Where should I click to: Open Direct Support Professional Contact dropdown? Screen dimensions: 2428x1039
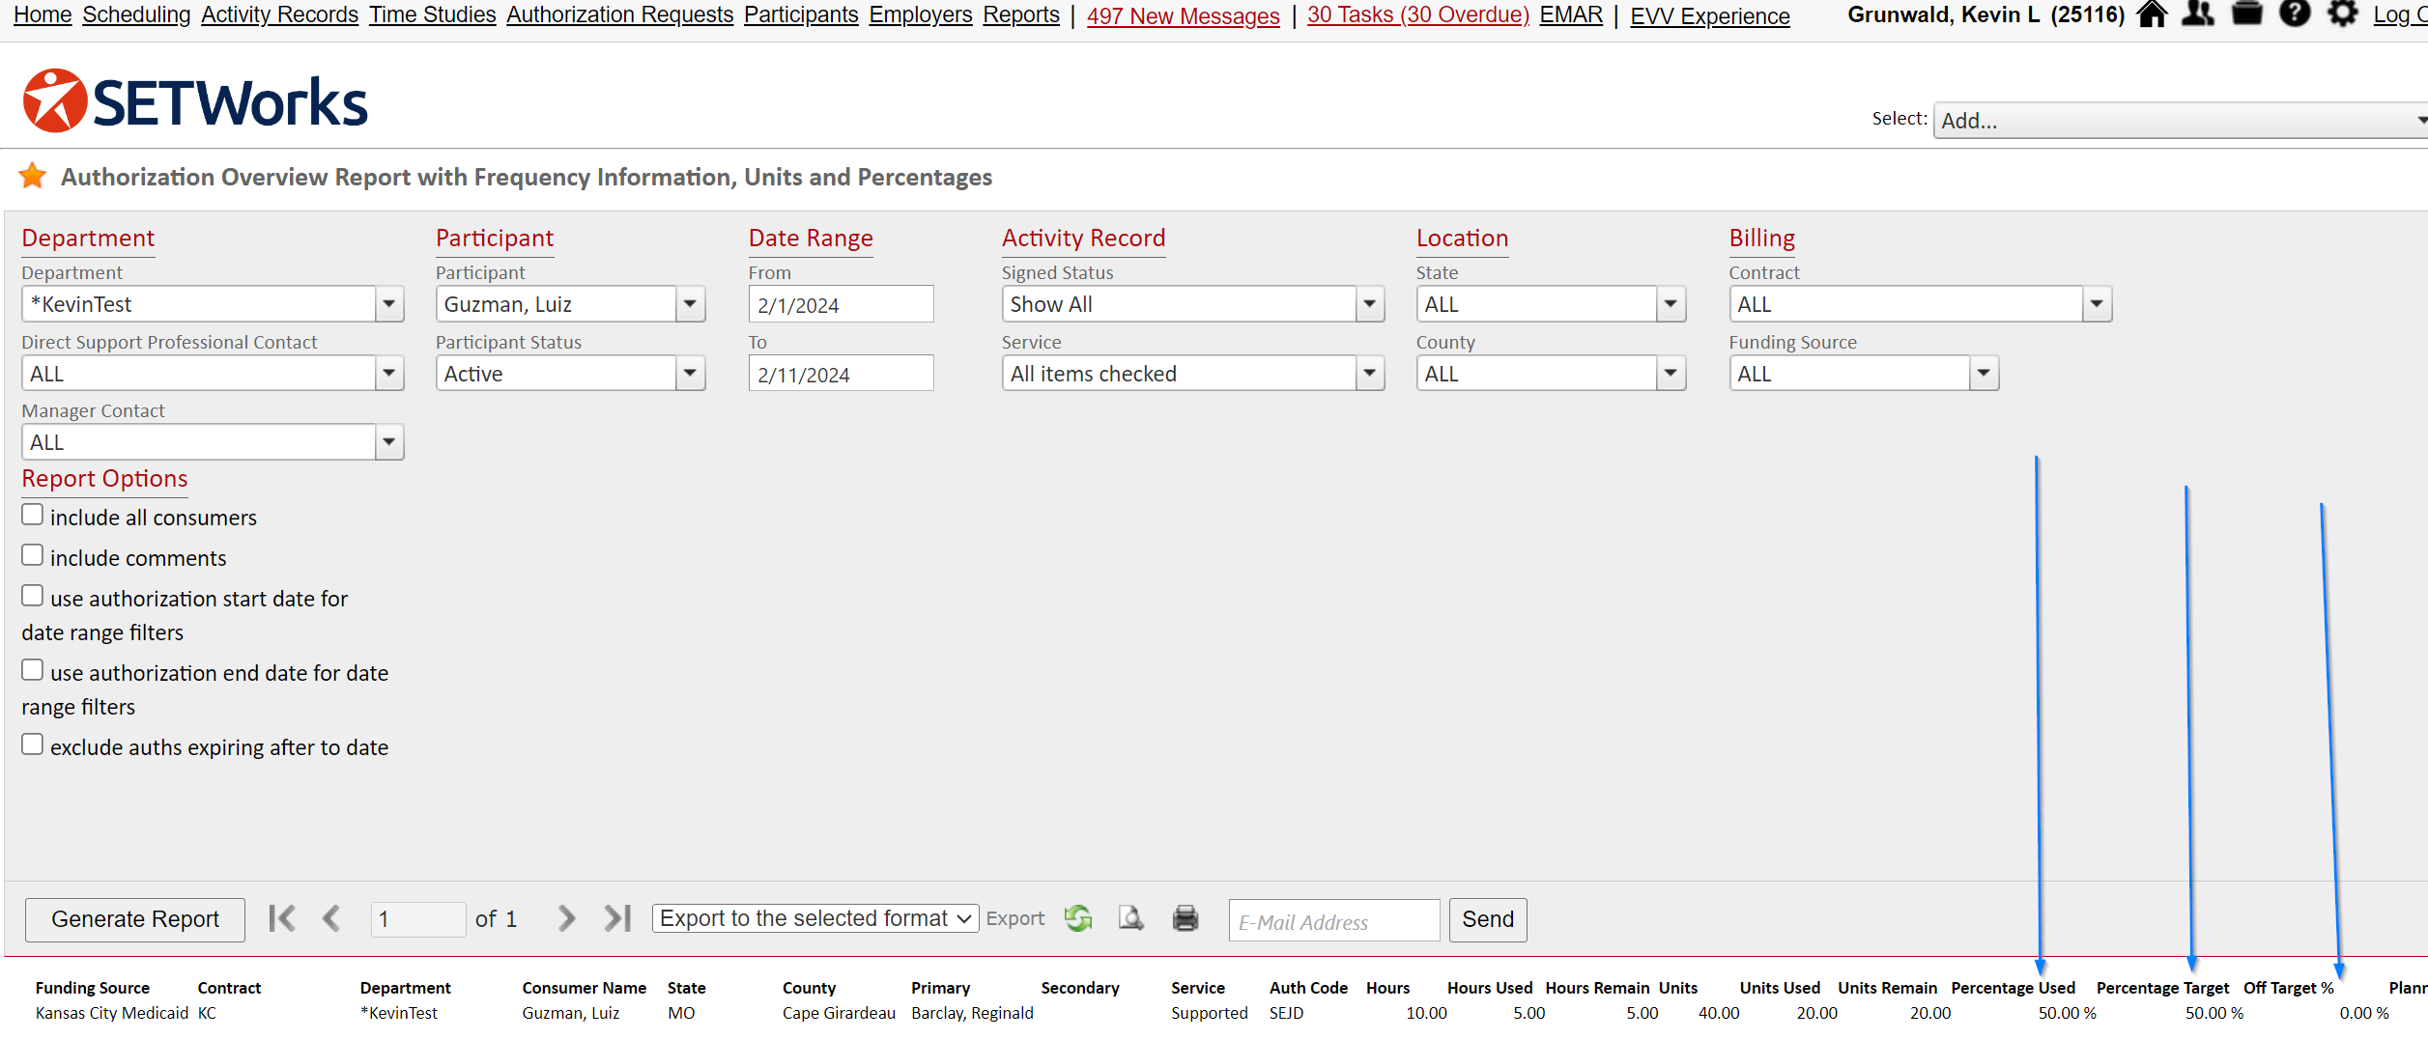213,374
